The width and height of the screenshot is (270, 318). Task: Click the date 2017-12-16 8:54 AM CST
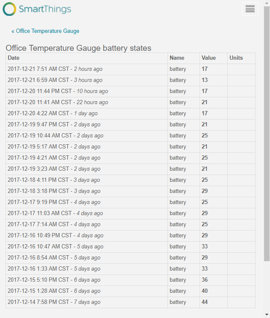click(38, 257)
